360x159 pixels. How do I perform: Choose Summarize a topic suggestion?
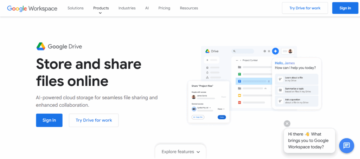tap(297, 90)
